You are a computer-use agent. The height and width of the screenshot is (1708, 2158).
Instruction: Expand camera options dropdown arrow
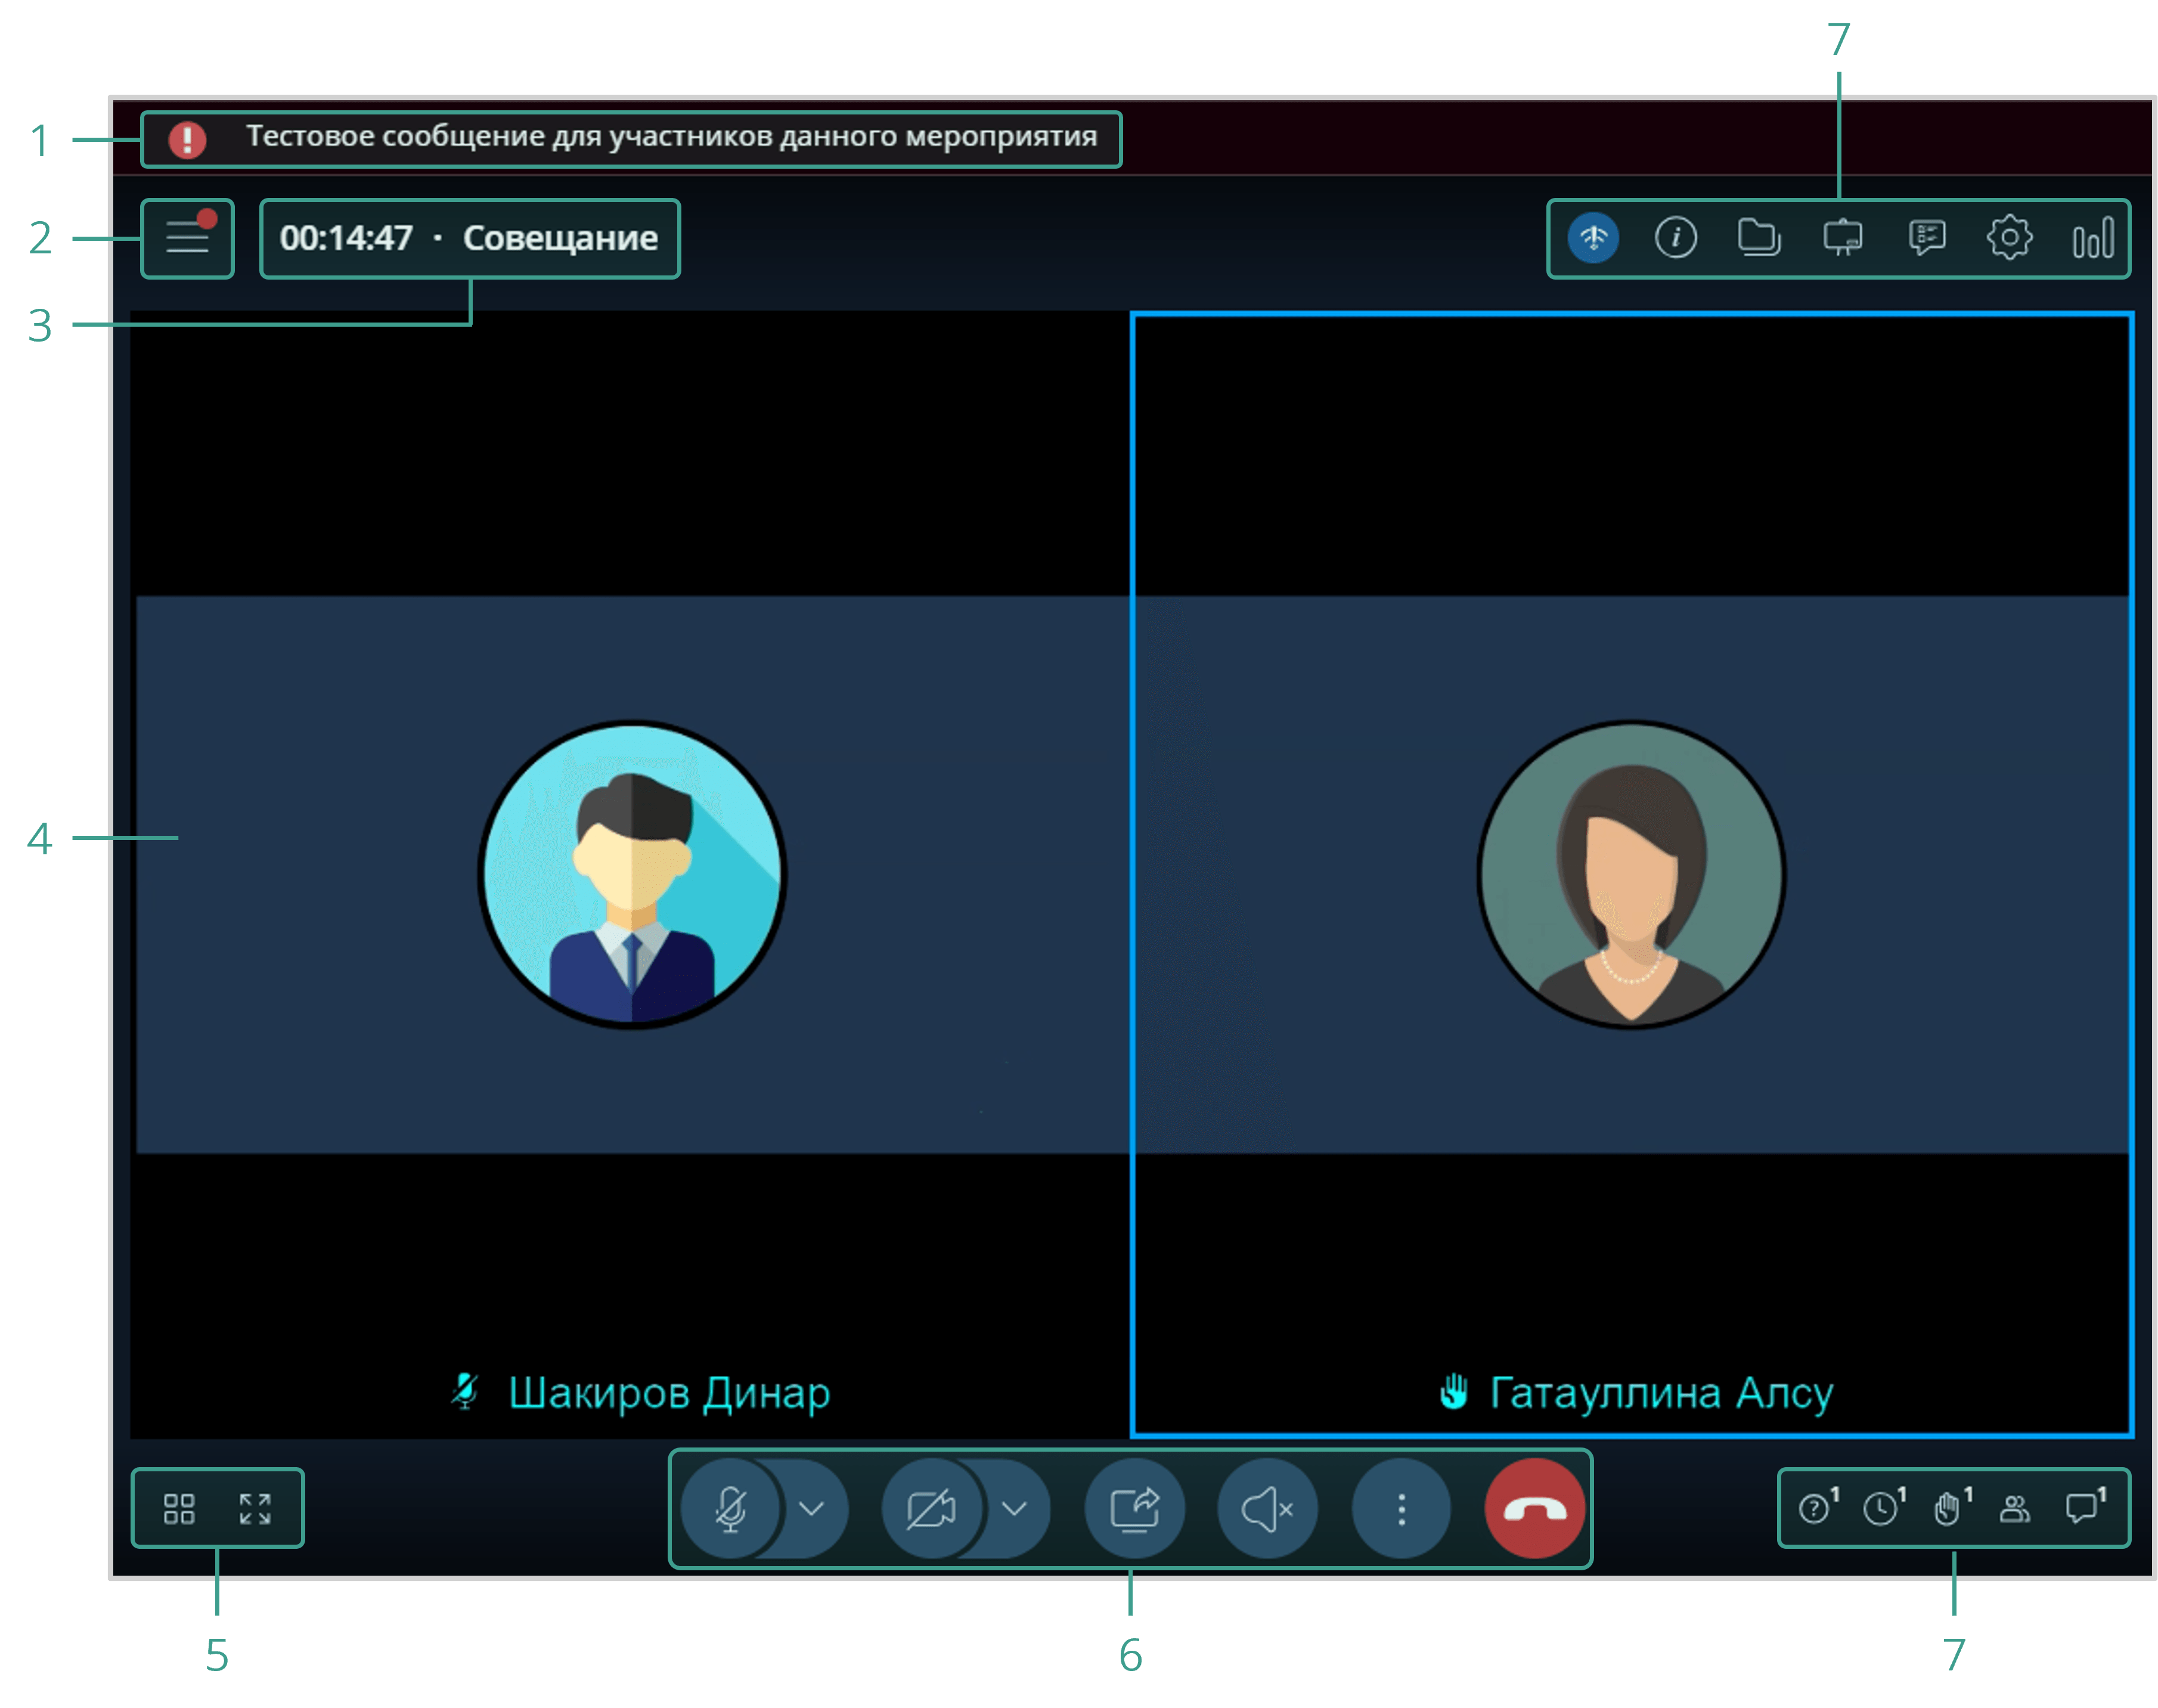click(1014, 1508)
